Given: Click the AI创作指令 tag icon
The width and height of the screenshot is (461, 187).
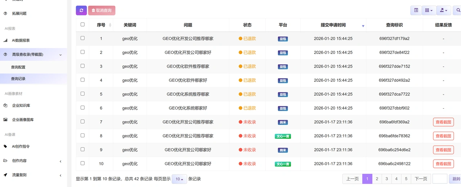Looking at the screenshot, I should coord(5,146).
